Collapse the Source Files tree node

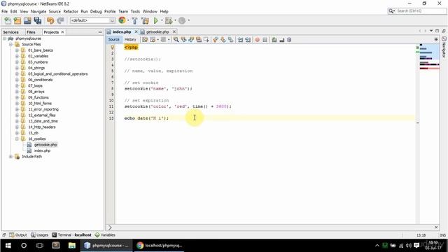(10, 44)
